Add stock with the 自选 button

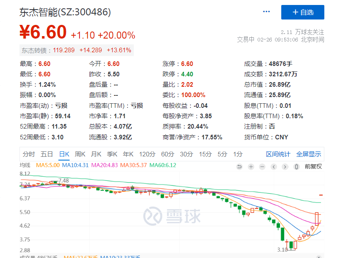303,12
